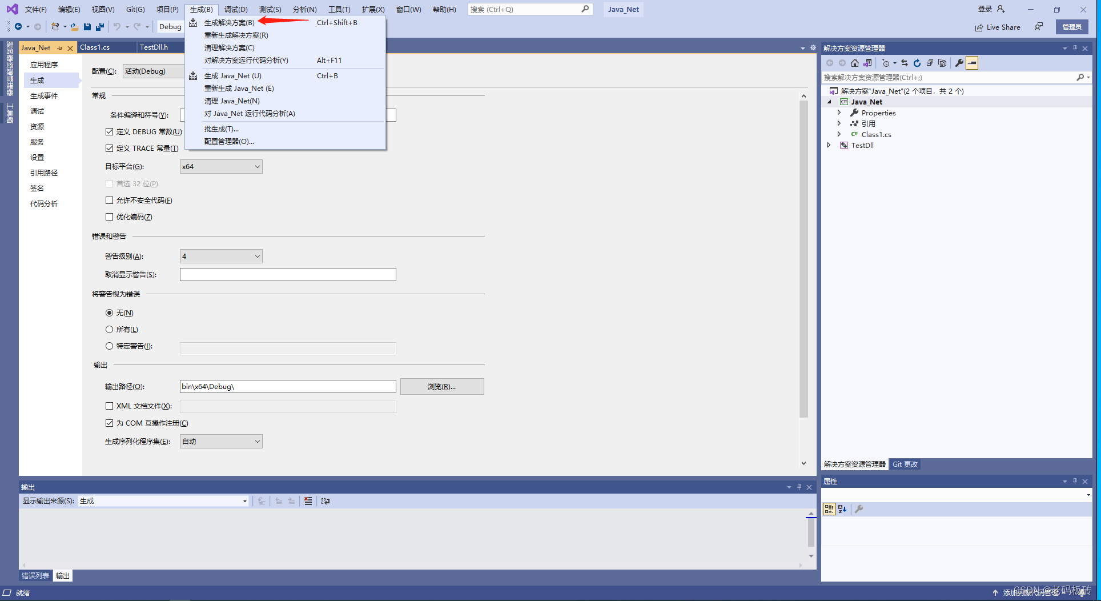
Task: Click the Show All Files icon
Action: click(942, 63)
